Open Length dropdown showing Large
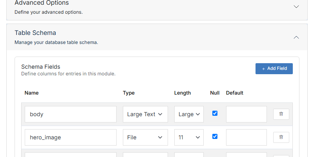The image size is (314, 157). (x=189, y=114)
